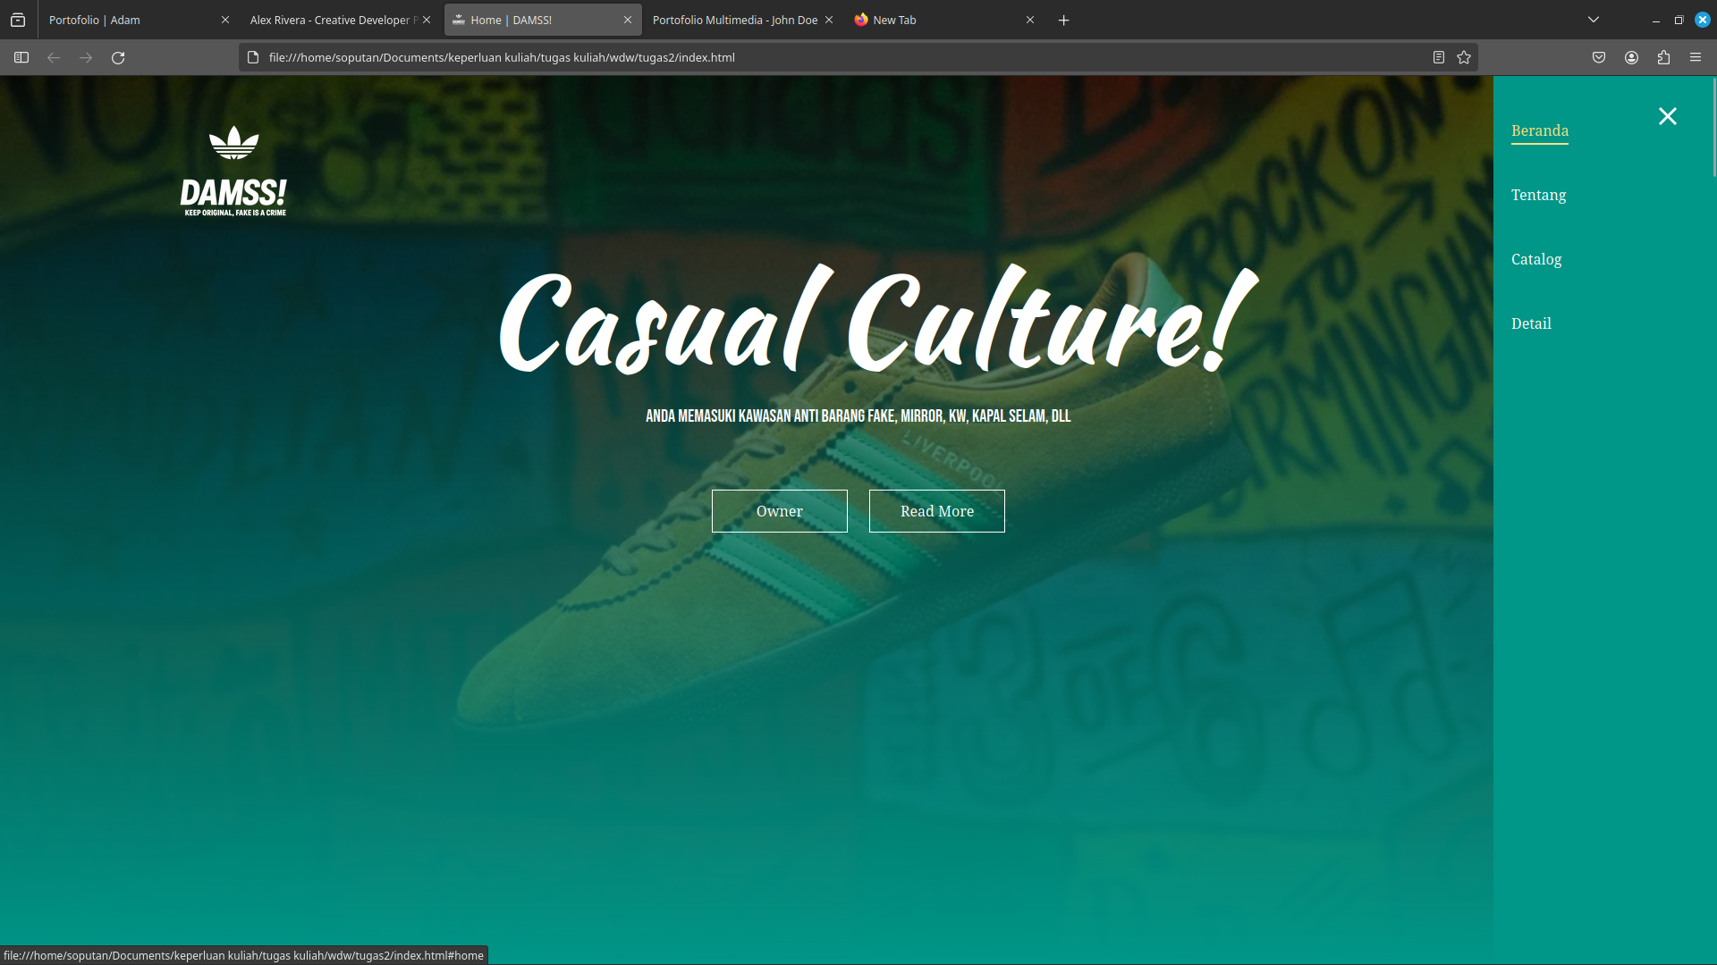Open Firefox sidebar panel

pos(21,57)
